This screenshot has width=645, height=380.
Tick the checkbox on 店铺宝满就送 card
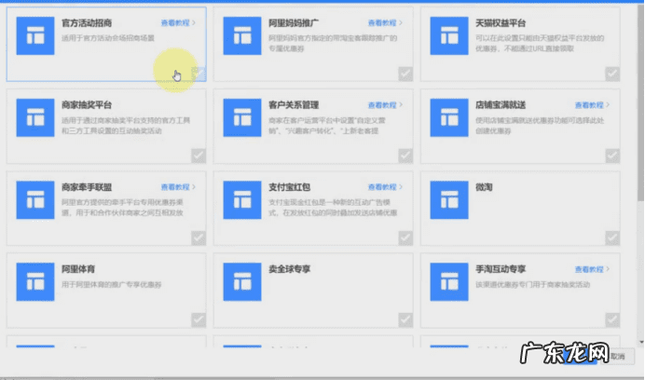coord(612,156)
